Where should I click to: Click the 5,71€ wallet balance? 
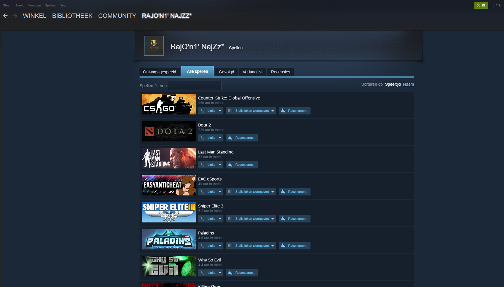[497, 5]
